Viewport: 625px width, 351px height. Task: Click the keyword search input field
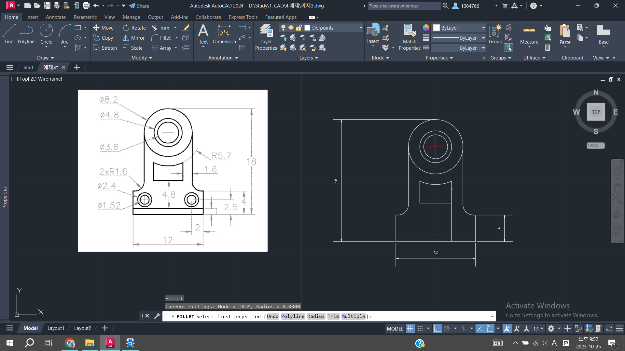click(404, 6)
